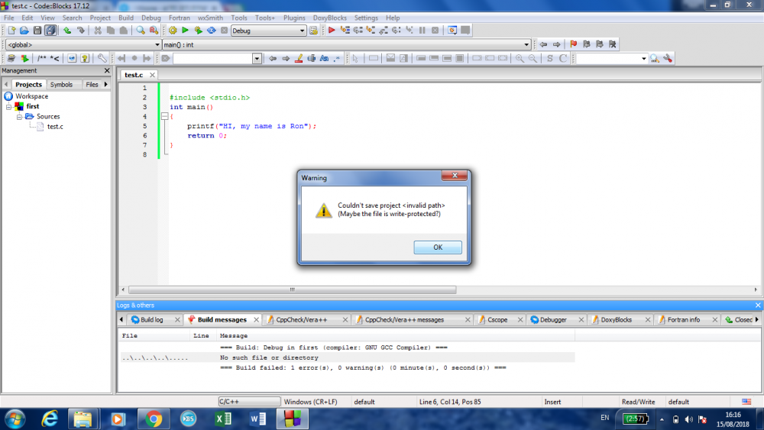Click the ThreadSearch options wrench icon
The width and height of the screenshot is (764, 430).
(x=668, y=59)
